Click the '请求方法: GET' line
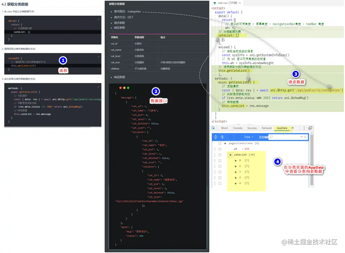345x253 pixels. 123,17
